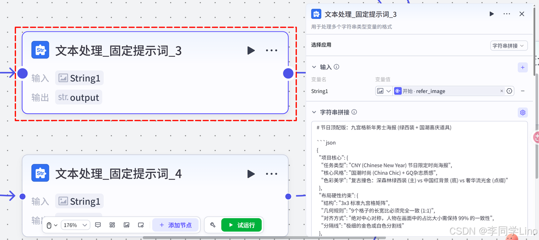Click the info icon next to 字符串拼接

(x=354, y=112)
